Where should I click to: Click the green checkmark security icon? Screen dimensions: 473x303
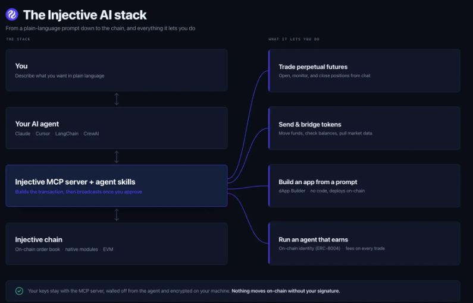(19, 291)
